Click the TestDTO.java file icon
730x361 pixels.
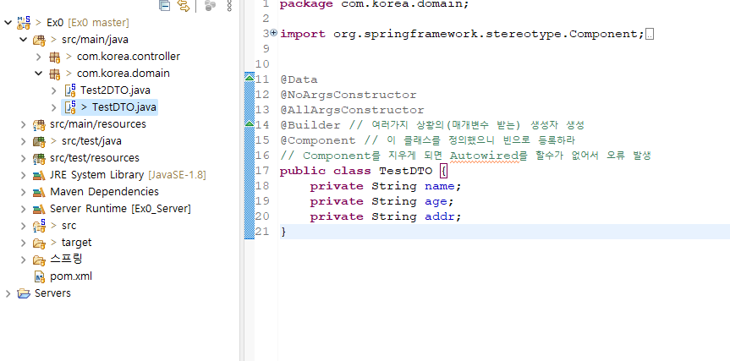coord(70,107)
